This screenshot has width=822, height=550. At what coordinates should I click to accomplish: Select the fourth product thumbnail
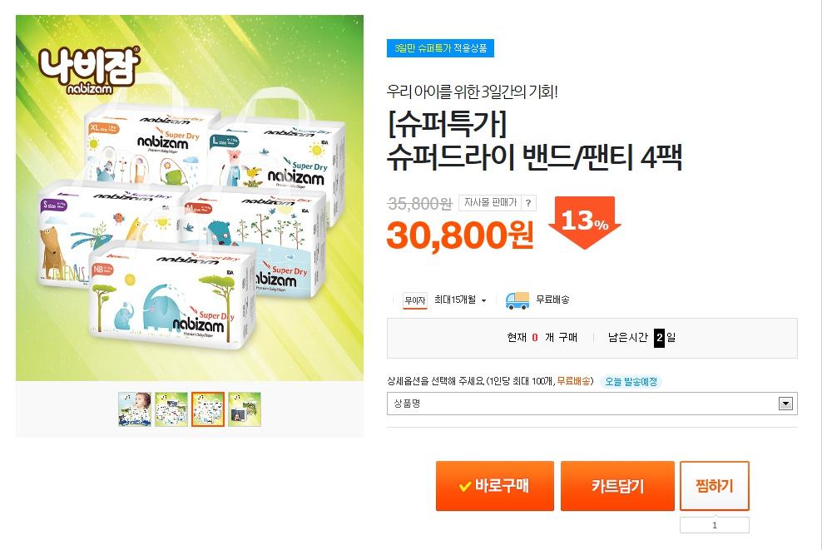[245, 409]
